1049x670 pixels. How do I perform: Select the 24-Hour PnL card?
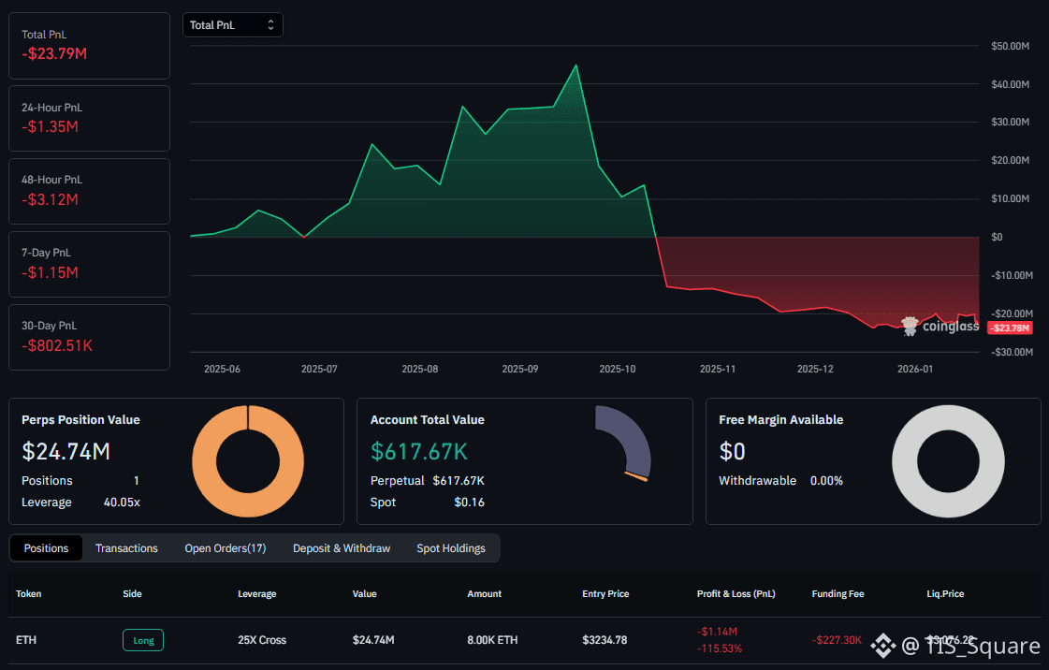89,118
